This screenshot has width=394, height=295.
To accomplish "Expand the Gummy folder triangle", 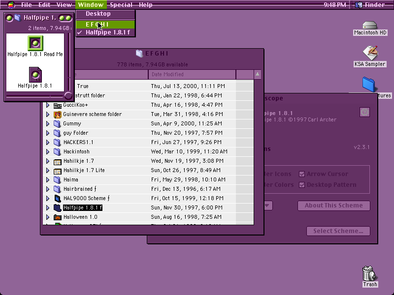I will click(48, 124).
